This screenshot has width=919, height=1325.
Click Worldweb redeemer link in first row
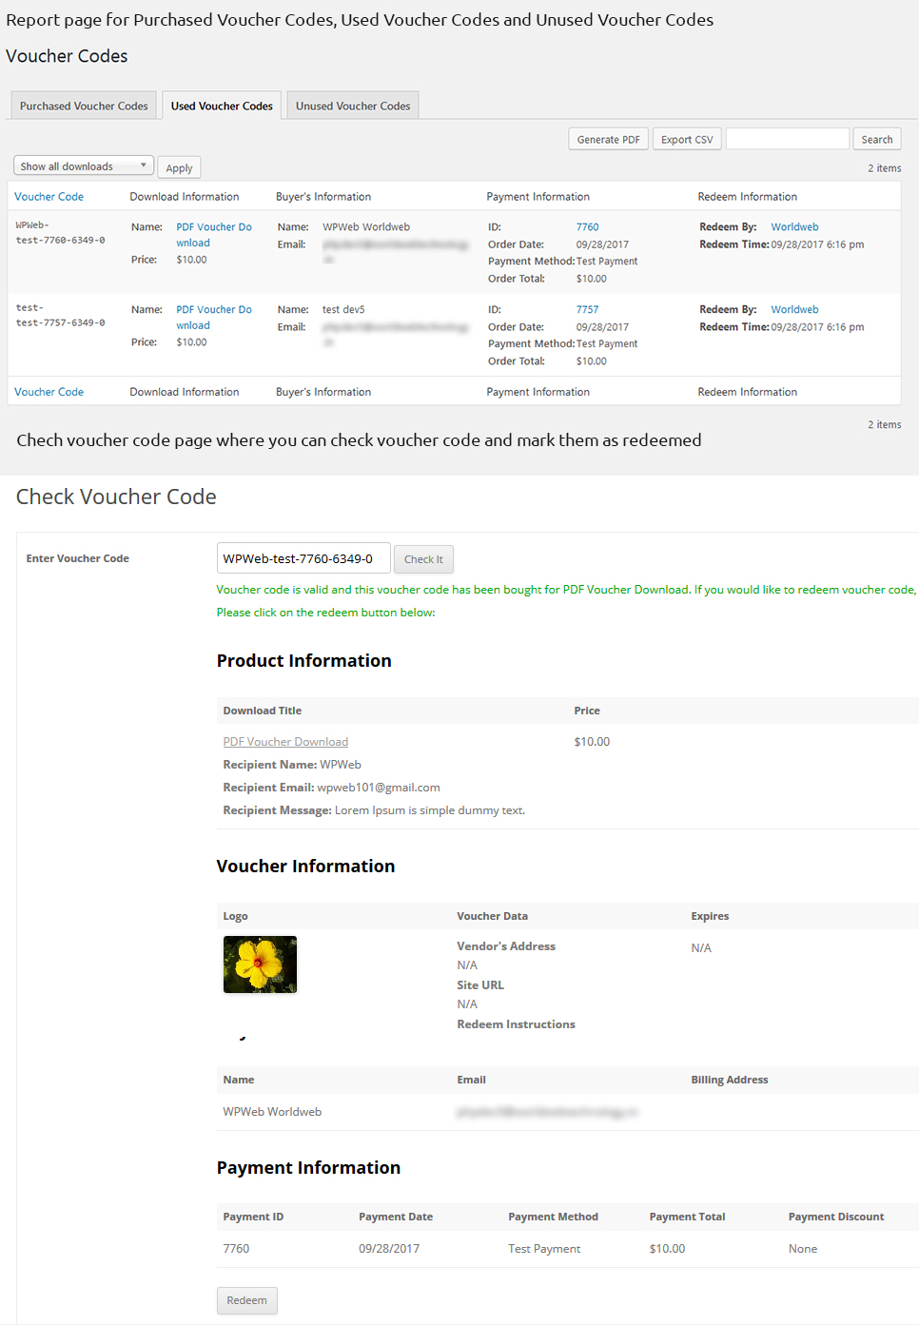tap(794, 227)
